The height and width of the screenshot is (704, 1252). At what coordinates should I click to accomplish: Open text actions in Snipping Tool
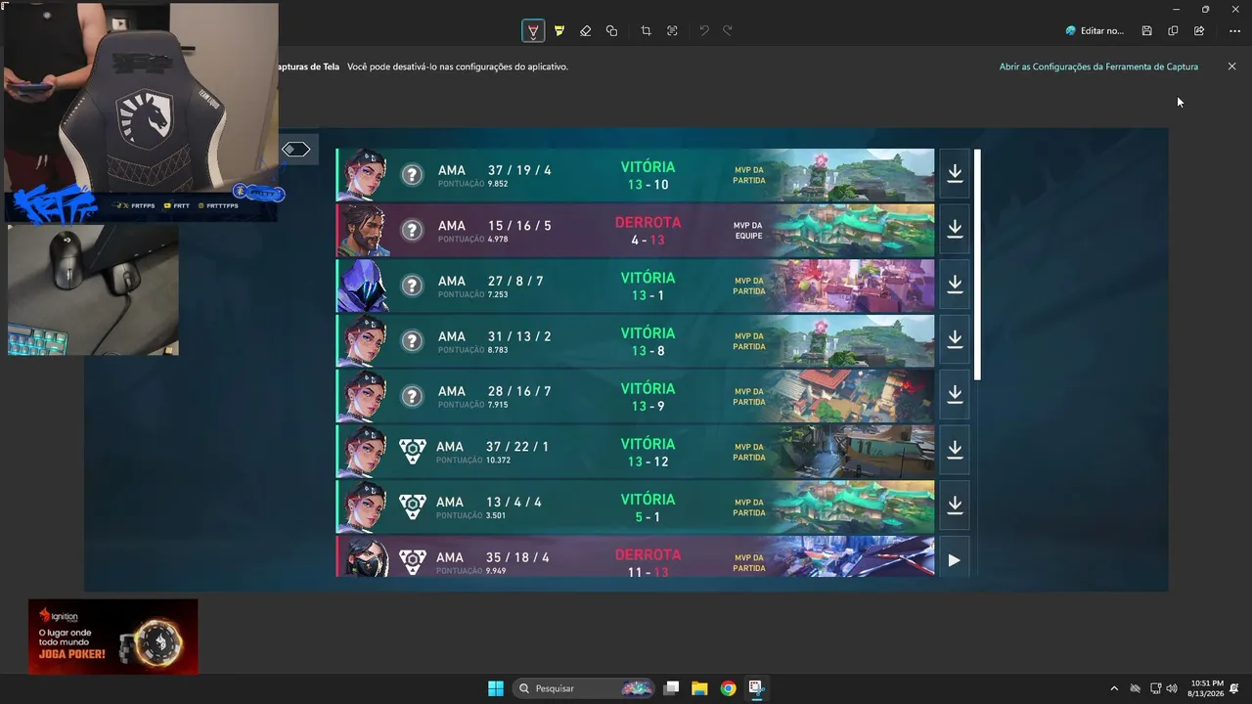[672, 31]
